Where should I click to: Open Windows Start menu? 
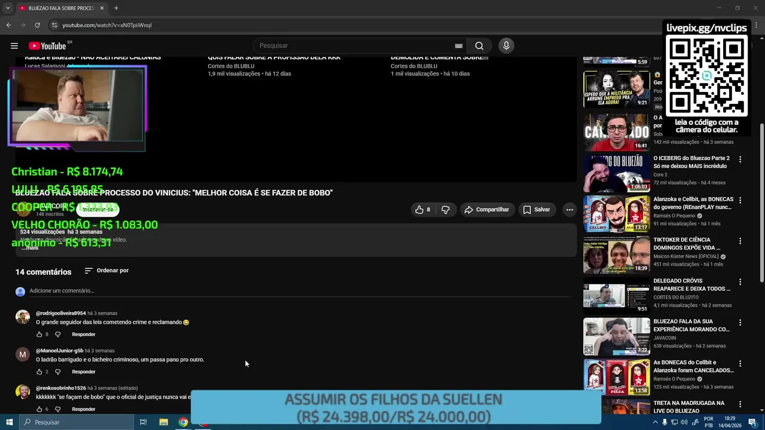point(9,422)
